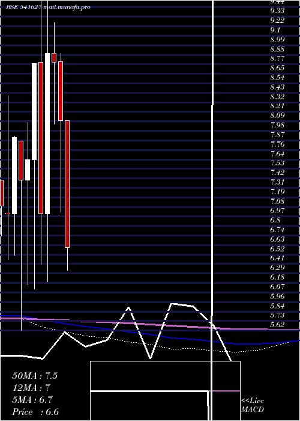This screenshot has height=421, width=300.
Task: Click the 5.84 price axis label
Action: point(277,306)
